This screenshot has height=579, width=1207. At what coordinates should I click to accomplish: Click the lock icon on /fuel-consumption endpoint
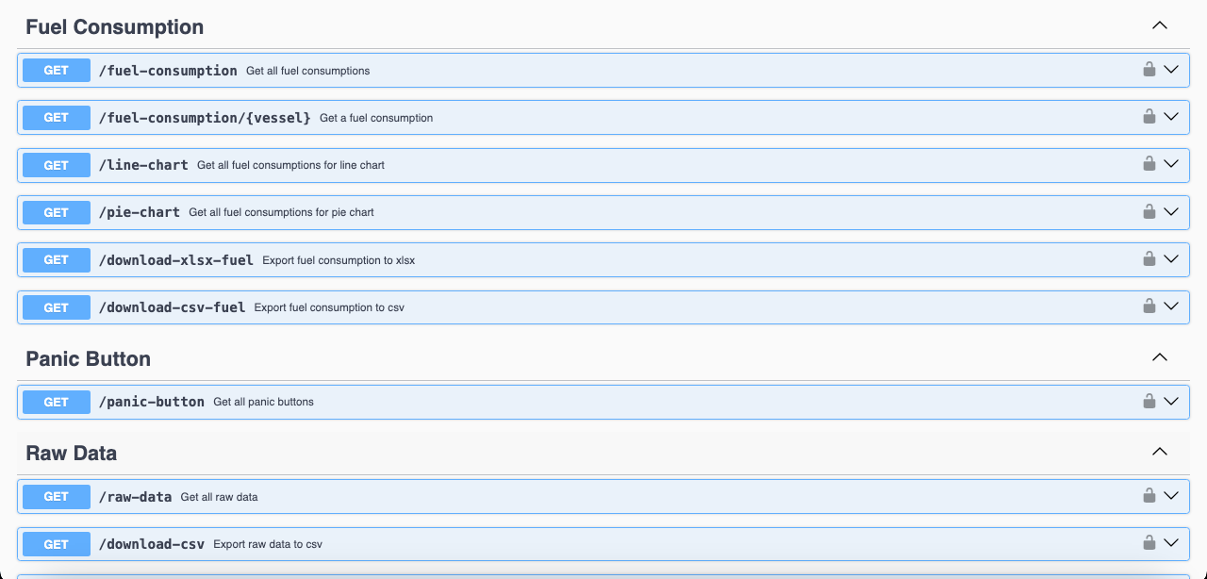pyautogui.click(x=1149, y=70)
